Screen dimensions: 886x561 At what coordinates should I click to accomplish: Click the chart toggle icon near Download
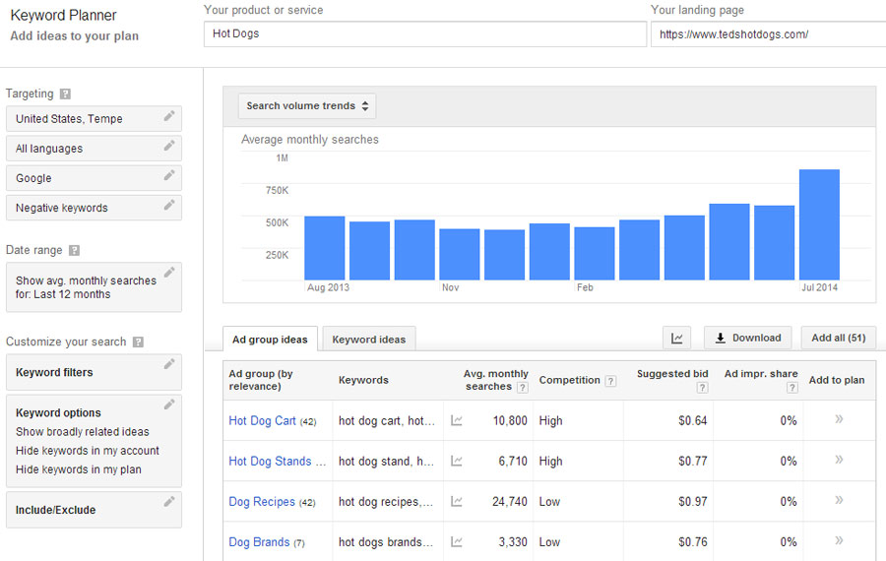(x=677, y=338)
